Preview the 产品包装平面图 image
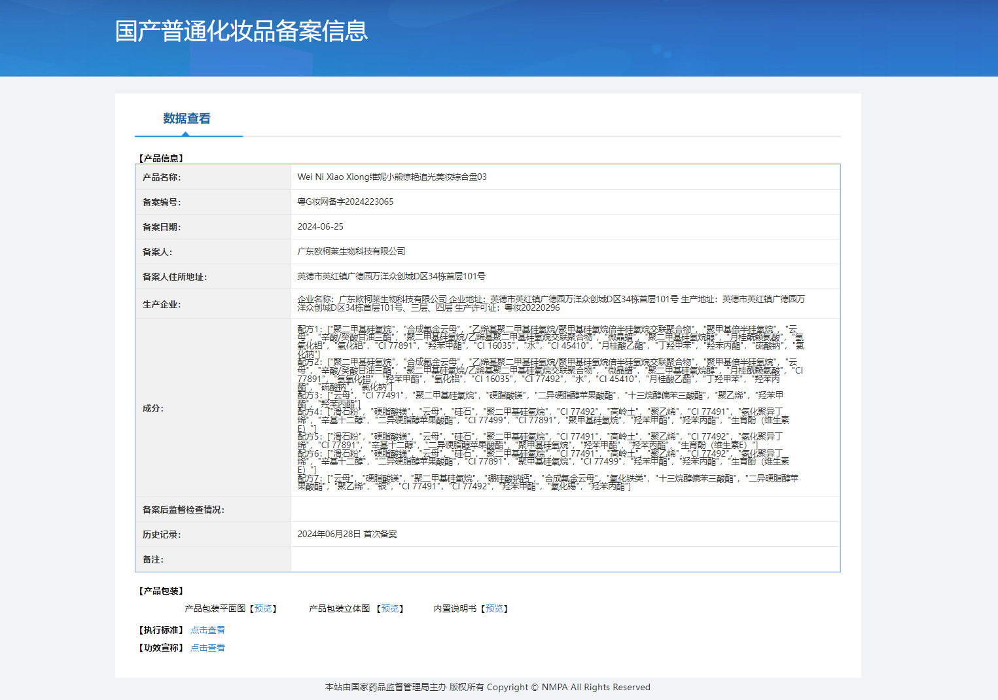This screenshot has width=998, height=700. [x=263, y=608]
